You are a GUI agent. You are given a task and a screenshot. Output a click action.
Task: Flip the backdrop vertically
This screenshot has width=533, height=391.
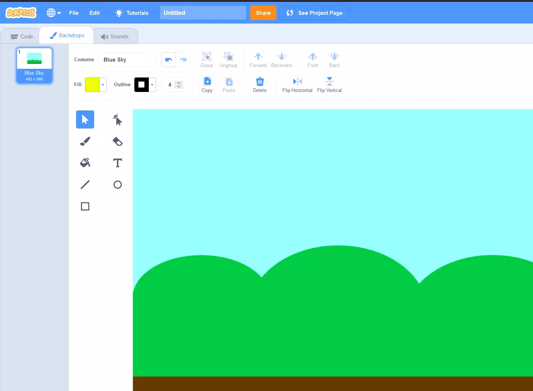coord(329,84)
